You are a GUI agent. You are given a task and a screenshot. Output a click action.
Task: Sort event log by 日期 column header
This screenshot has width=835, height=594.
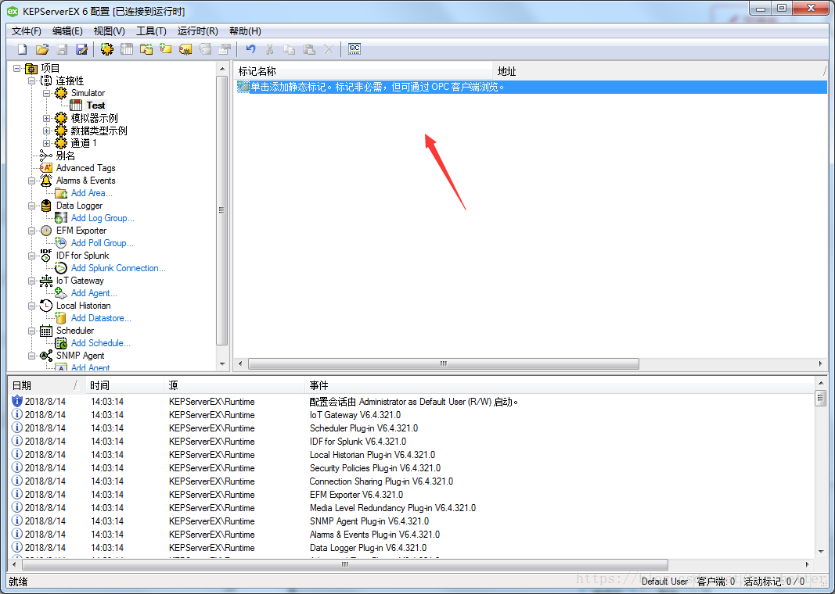(46, 385)
